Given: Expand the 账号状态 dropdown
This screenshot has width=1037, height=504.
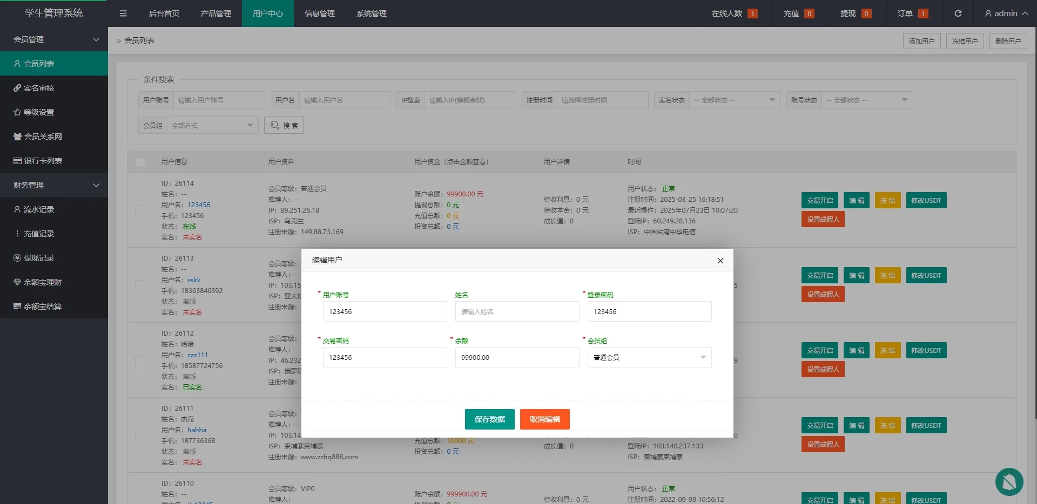Looking at the screenshot, I should click(867, 100).
